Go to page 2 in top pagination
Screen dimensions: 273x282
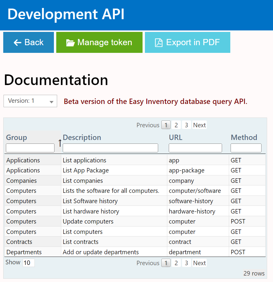[x=176, y=125]
